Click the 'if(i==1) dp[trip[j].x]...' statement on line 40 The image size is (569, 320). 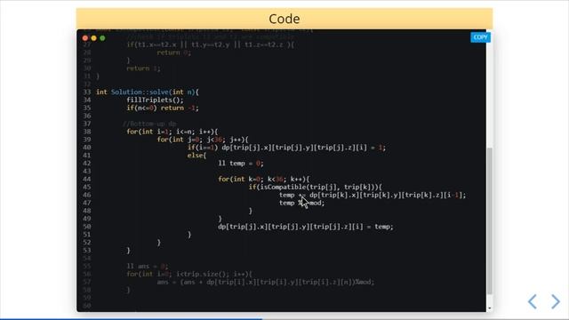pyautogui.click(x=286, y=148)
